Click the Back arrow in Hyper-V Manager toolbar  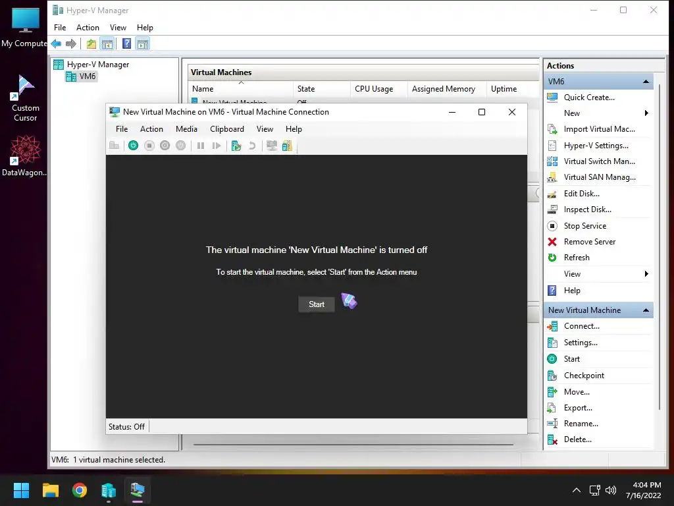pyautogui.click(x=56, y=43)
